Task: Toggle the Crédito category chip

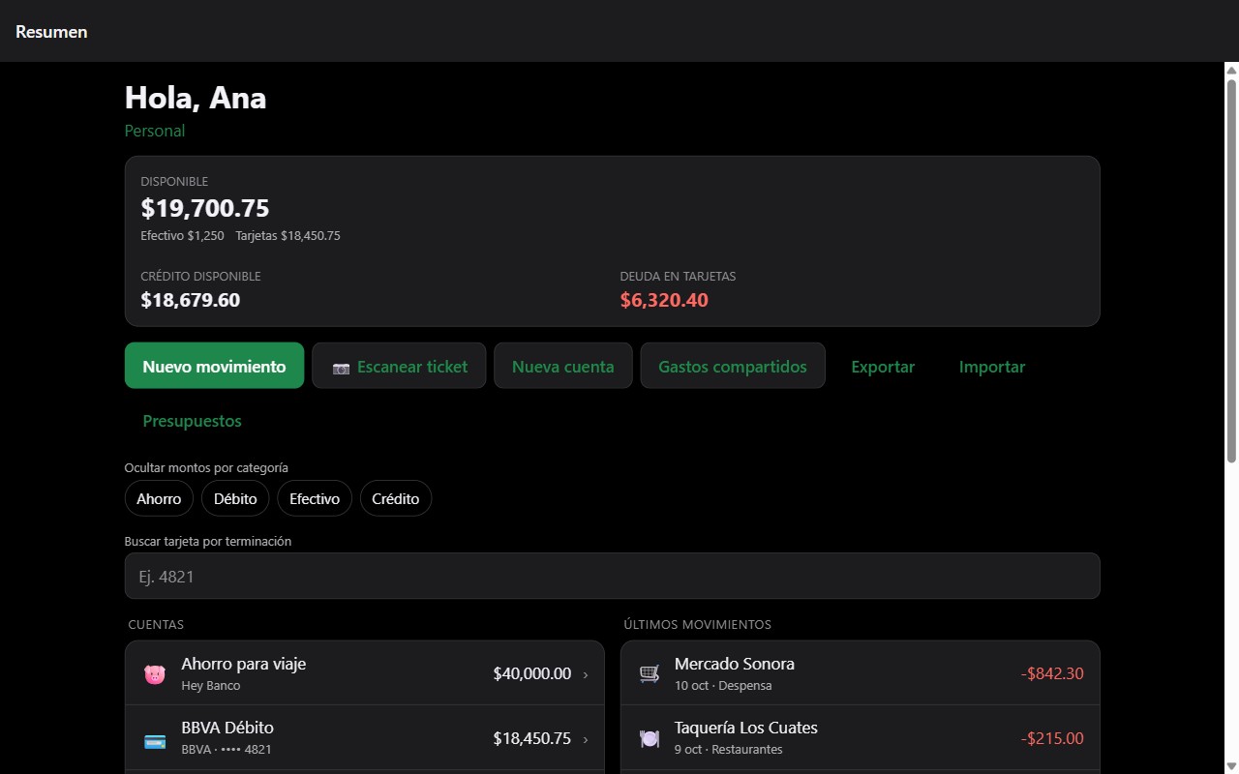Action: (396, 498)
